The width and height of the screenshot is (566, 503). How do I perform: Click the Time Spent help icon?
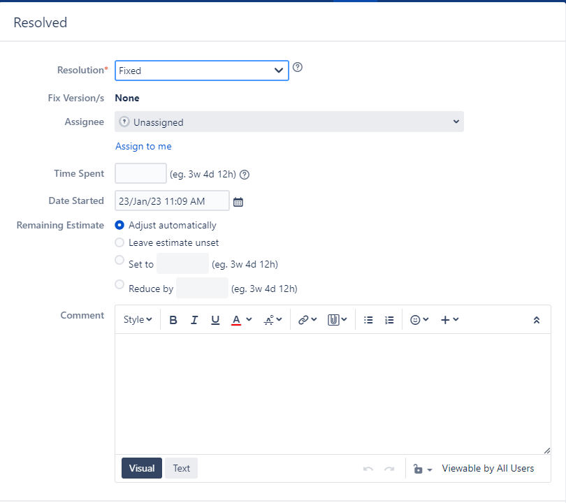245,175
